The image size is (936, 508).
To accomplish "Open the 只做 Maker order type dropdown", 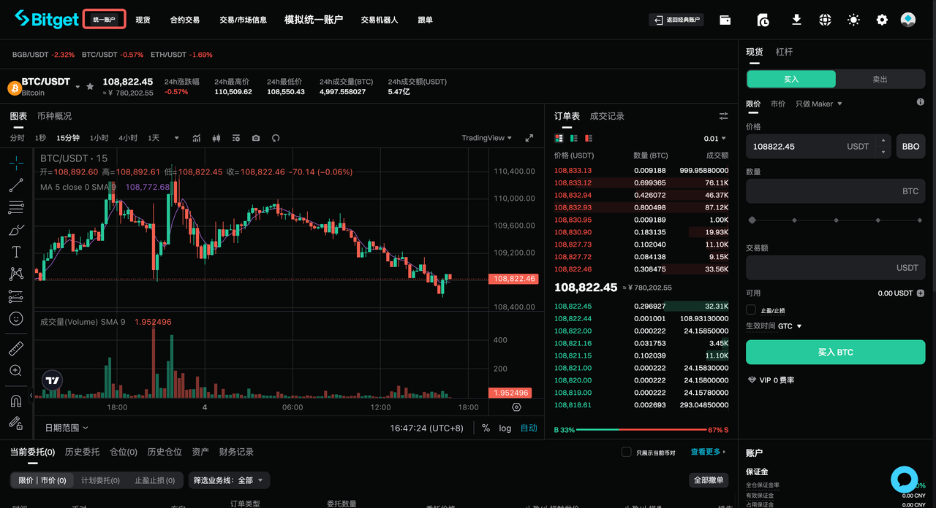I will [819, 104].
